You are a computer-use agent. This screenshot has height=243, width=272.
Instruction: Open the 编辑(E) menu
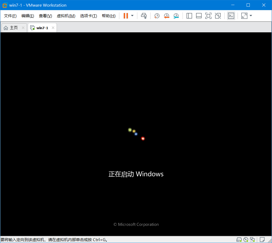pyautogui.click(x=28, y=16)
